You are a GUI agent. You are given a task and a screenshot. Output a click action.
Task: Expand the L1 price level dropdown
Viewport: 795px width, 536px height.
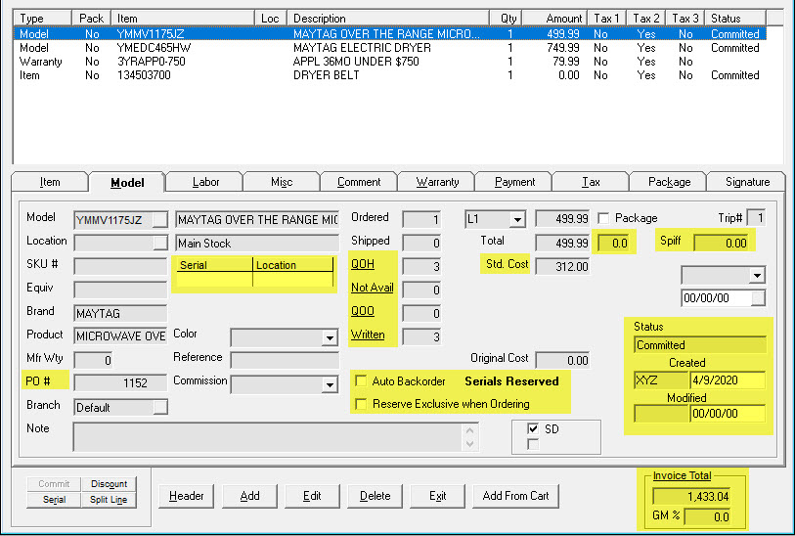point(517,219)
